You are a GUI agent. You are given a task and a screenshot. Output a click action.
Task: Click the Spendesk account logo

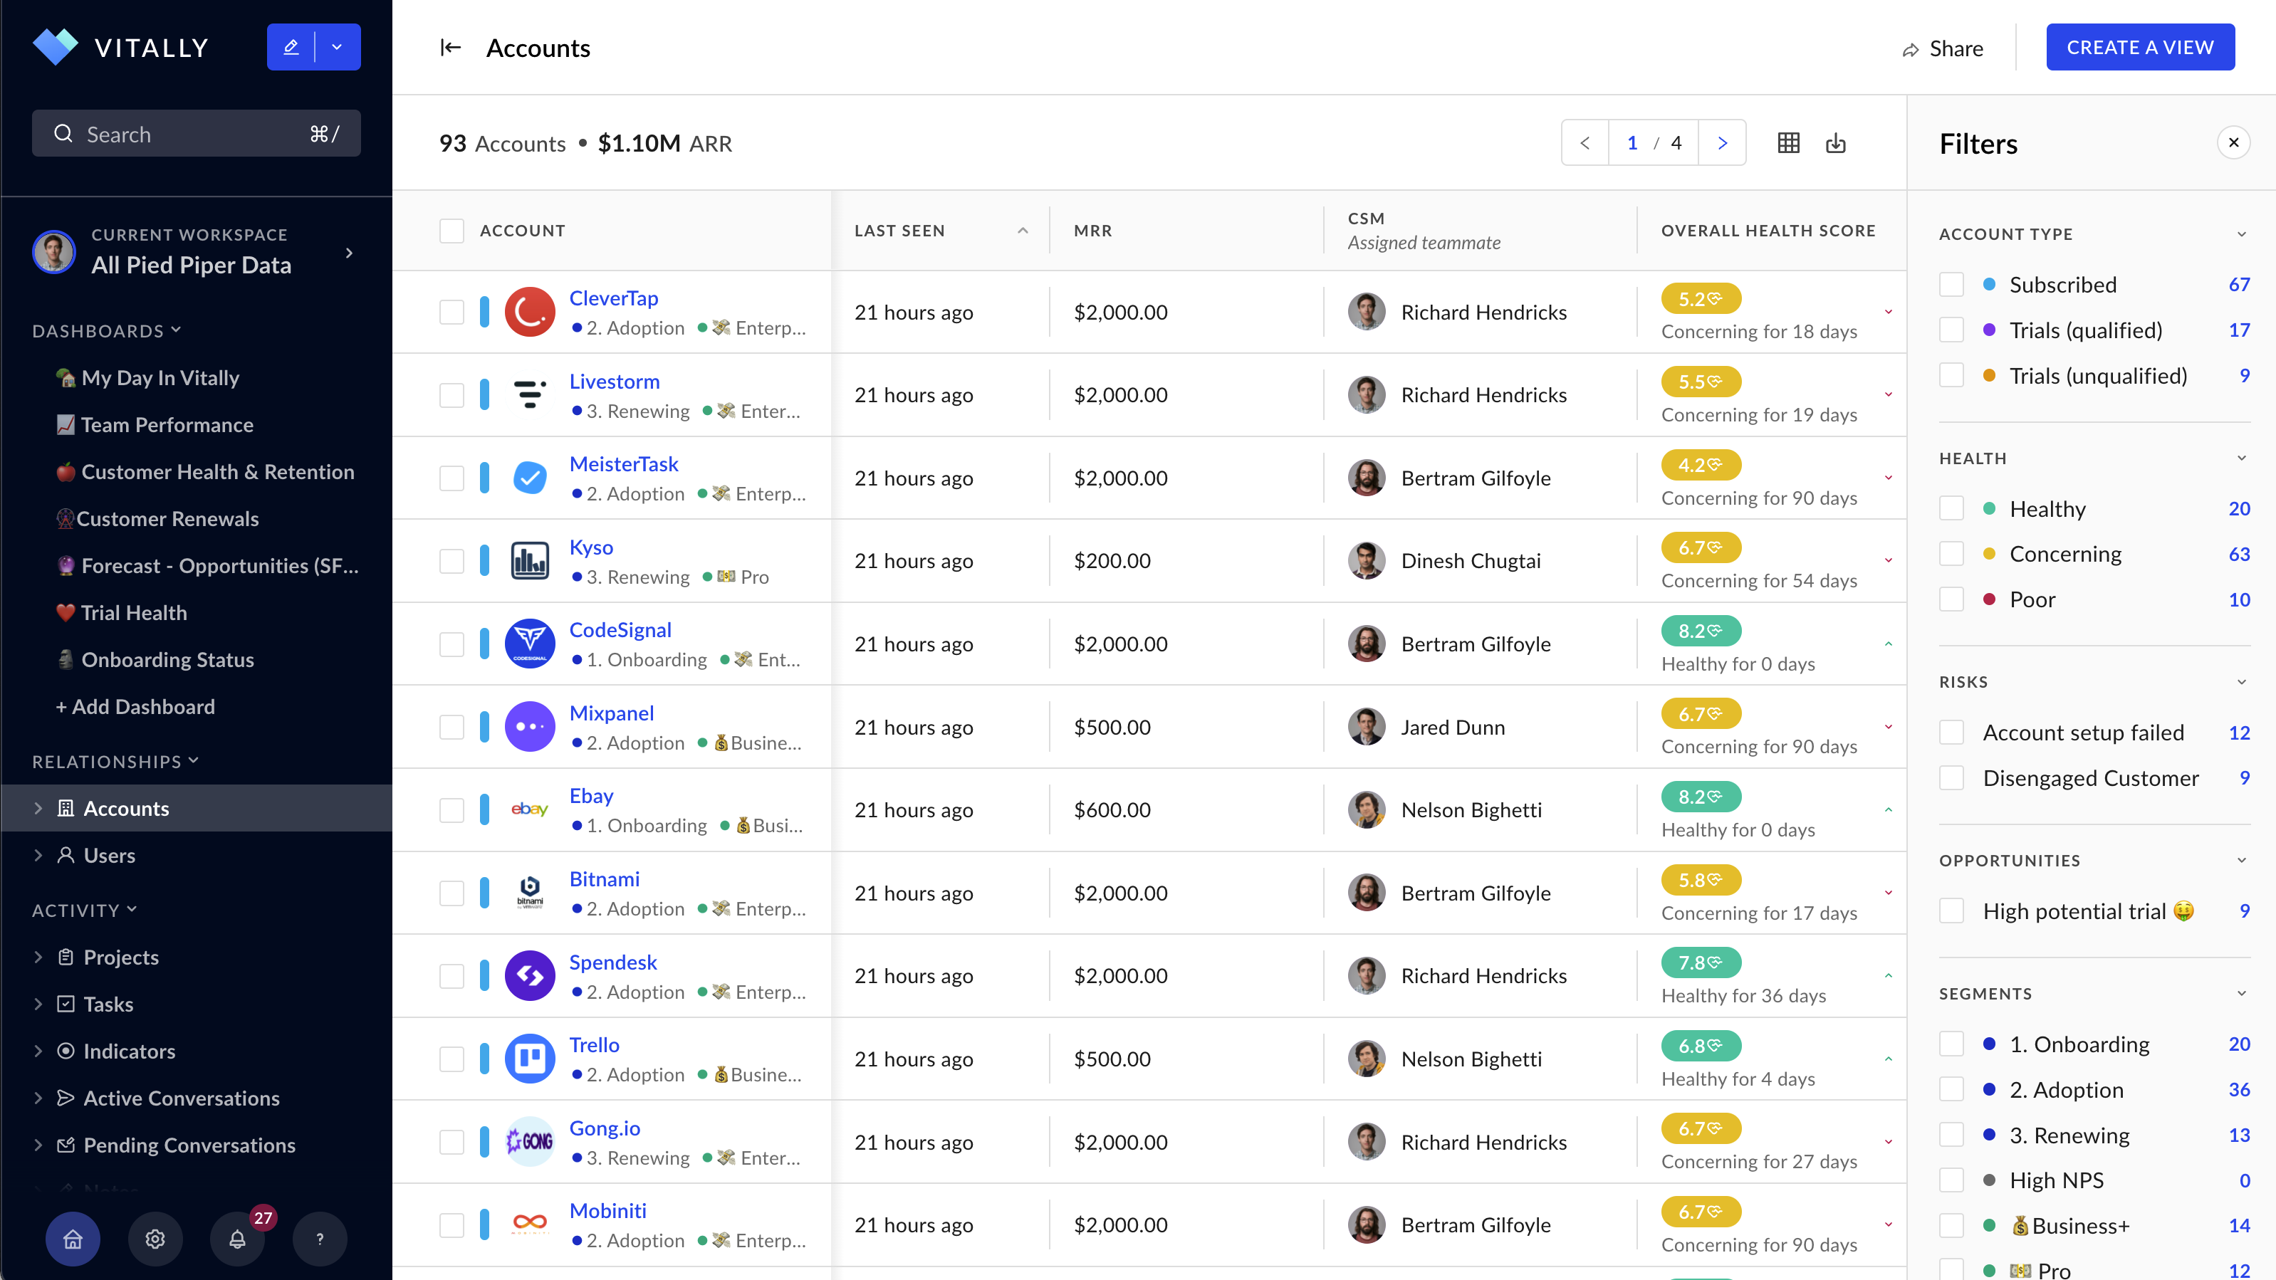pyautogui.click(x=529, y=976)
